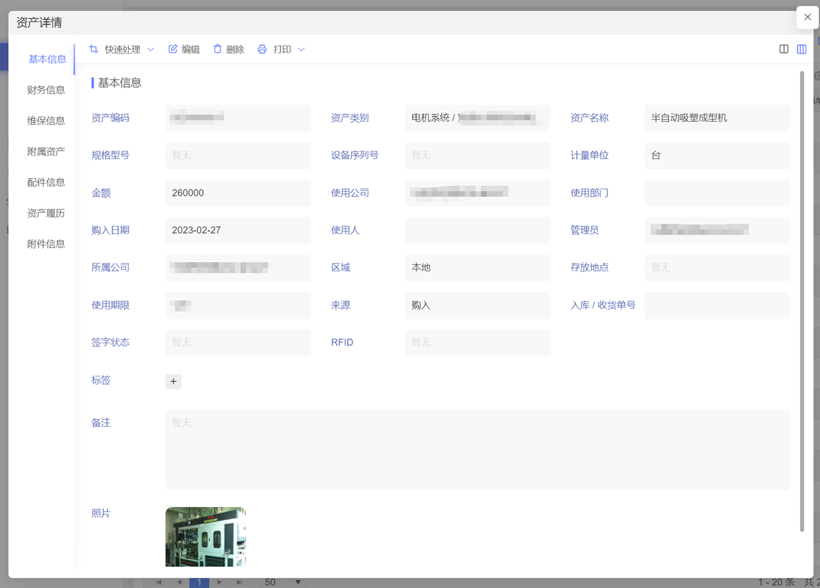The width and height of the screenshot is (820, 588).
Task: Switch to two-column layout icon
Action: click(784, 49)
